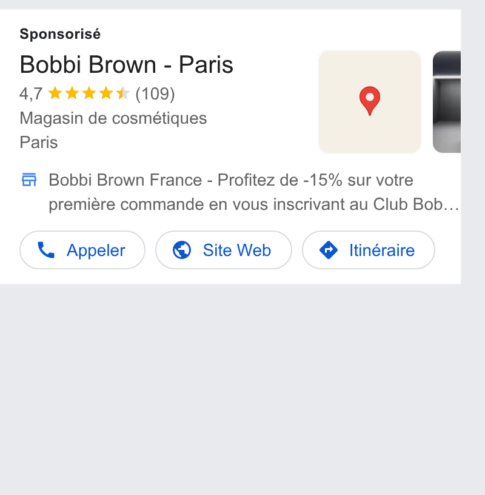This screenshot has width=485, height=495.
Task: Click the first gold rating star
Action: [55, 93]
